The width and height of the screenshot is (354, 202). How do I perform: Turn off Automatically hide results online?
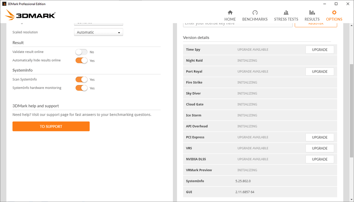point(81,60)
